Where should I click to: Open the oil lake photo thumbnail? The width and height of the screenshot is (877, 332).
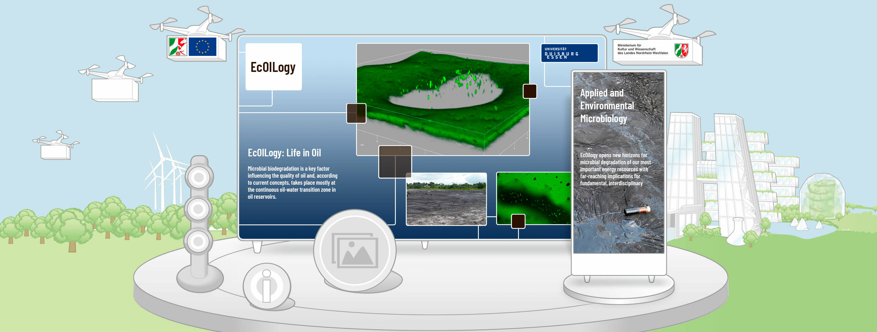(x=446, y=199)
